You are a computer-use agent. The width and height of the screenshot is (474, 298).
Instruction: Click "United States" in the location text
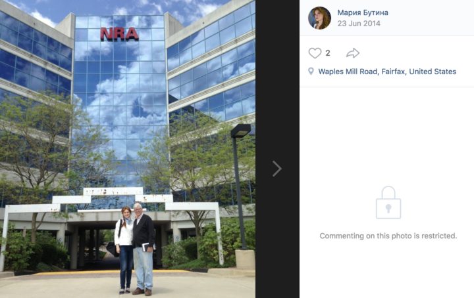433,72
